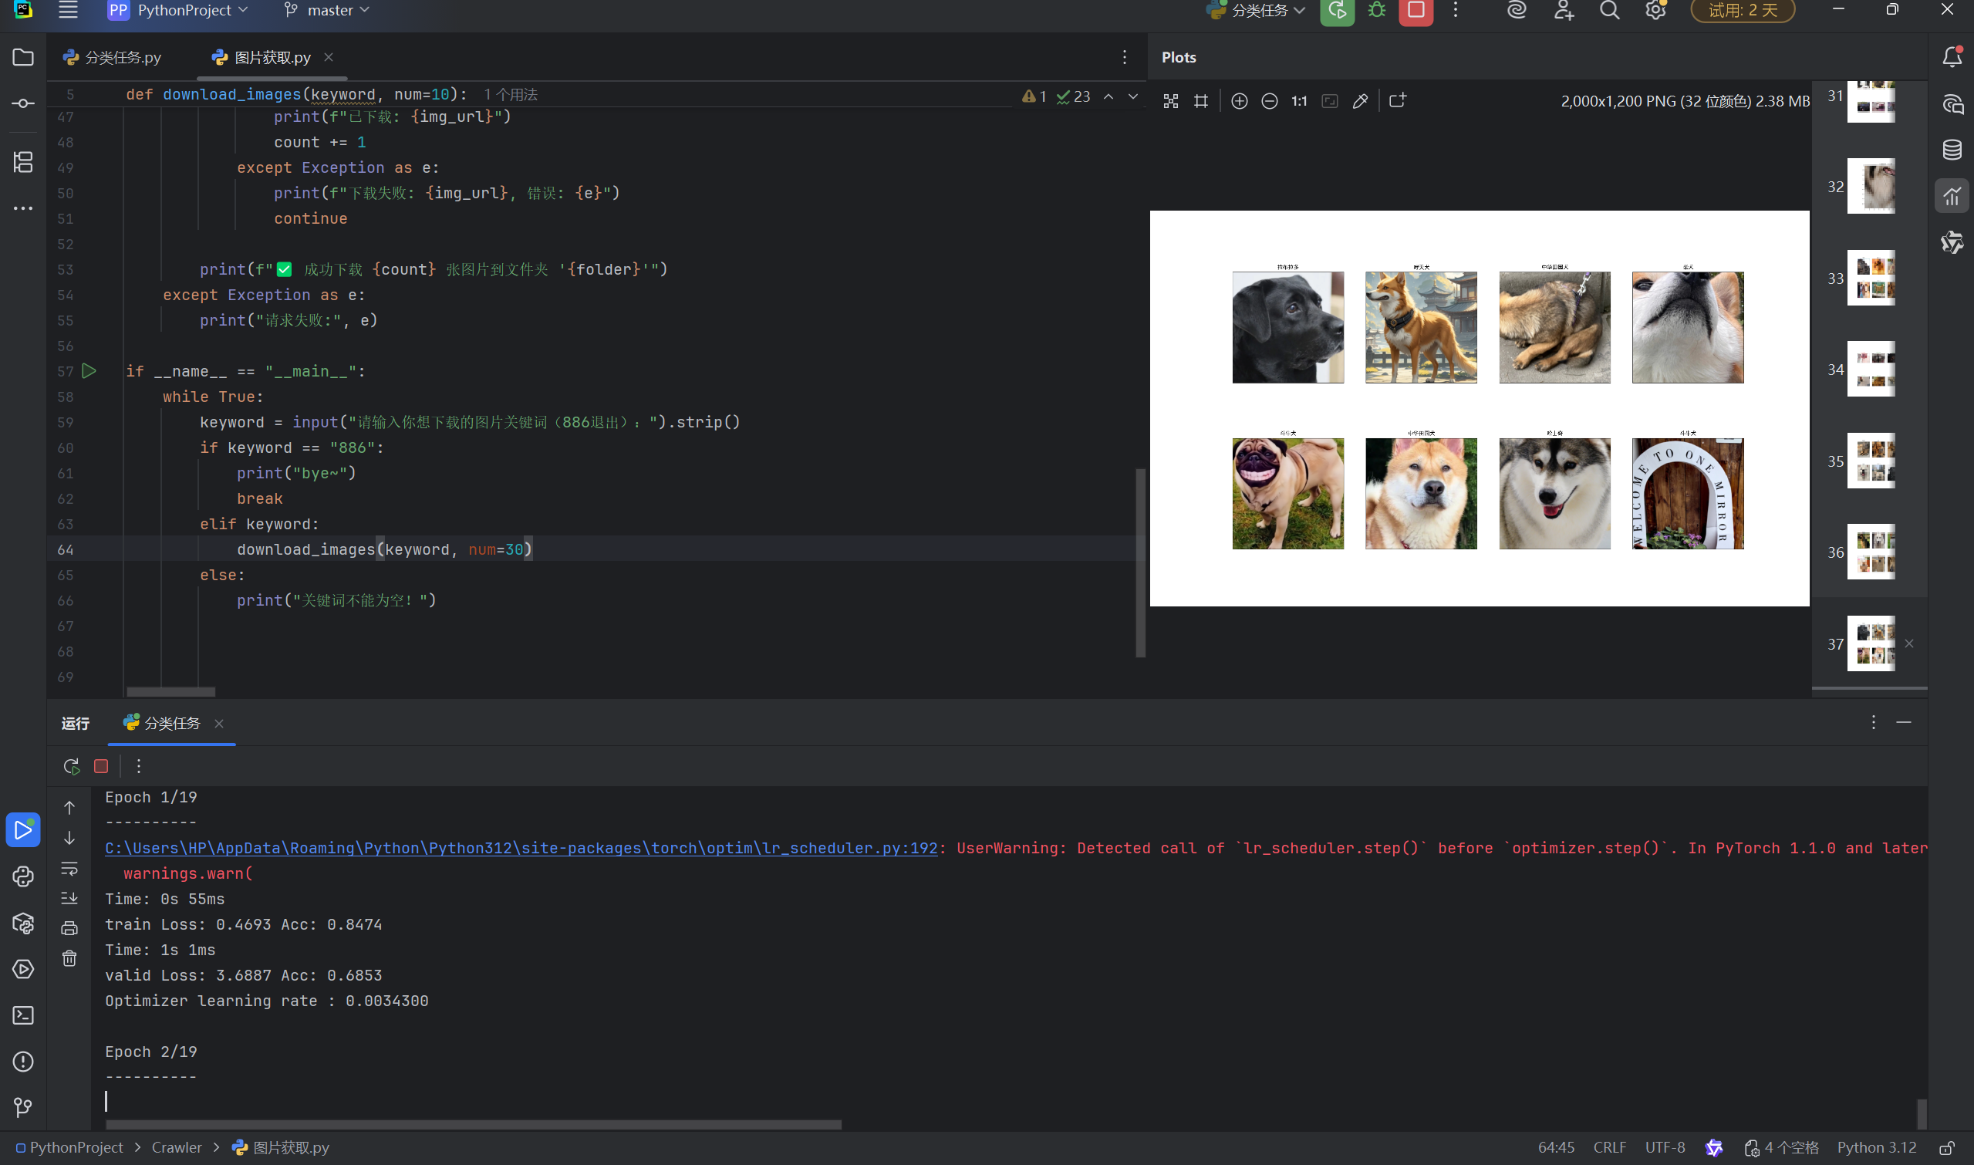Open the Terminal tool window
This screenshot has width=1974, height=1165.
[x=23, y=1015]
